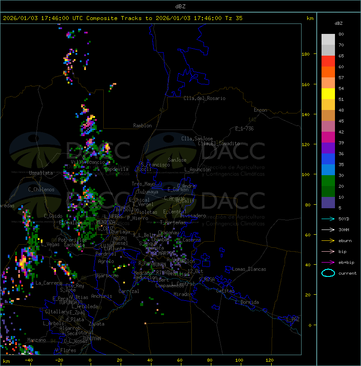The image size is (361, 366).
Task: Click the 'C_Guido' map label
Action: pos(53,216)
